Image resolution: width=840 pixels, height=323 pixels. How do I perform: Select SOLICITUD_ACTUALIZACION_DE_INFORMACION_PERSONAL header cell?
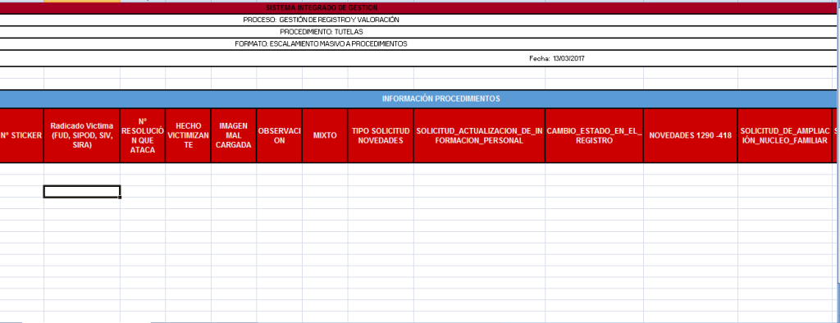[479, 135]
